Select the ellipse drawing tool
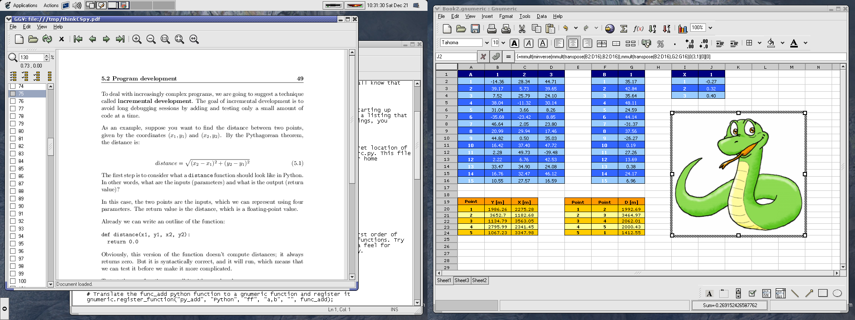This screenshot has height=320, width=855. click(837, 293)
